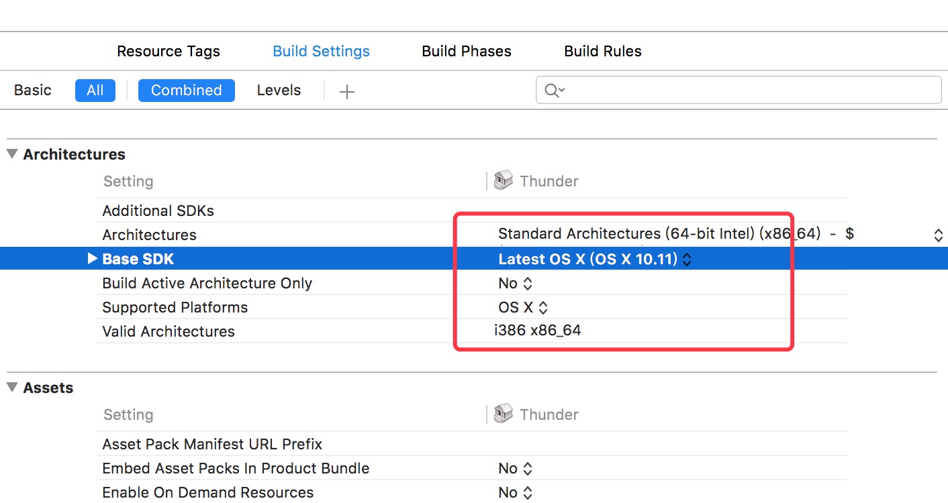The image size is (948, 503).
Task: Open Supported Platforms OS X popup
Action: tap(523, 307)
